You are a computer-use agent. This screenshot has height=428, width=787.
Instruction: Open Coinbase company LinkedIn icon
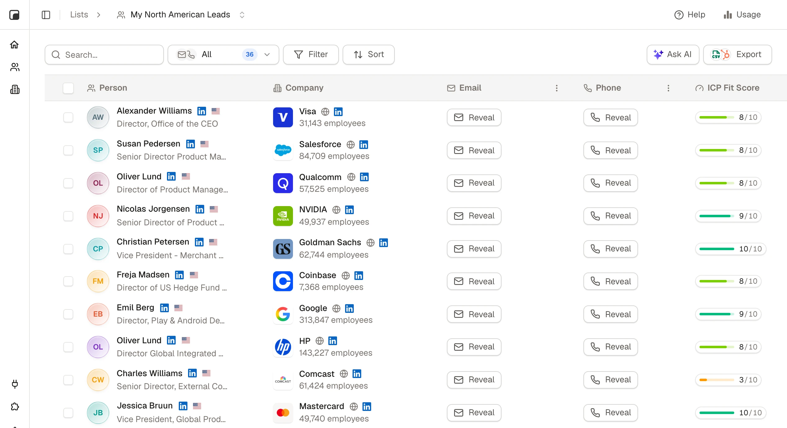(359, 275)
